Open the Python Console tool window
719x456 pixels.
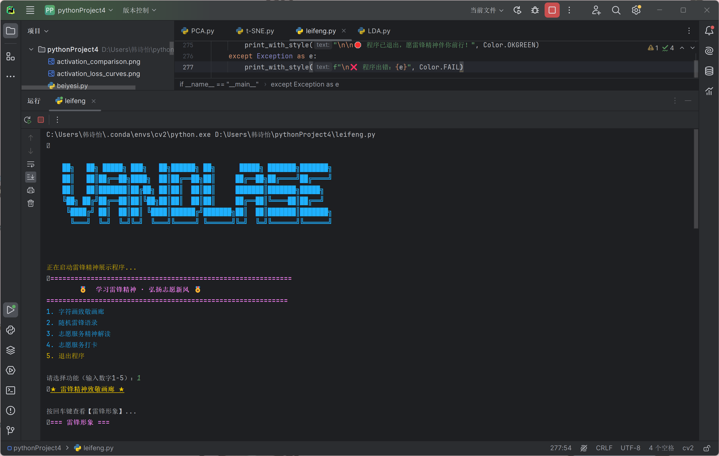pos(11,330)
